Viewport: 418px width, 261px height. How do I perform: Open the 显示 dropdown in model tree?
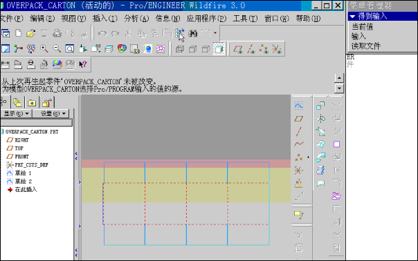[16, 114]
